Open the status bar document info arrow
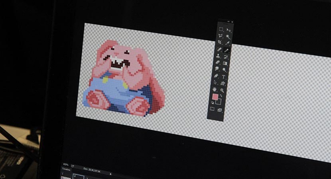This screenshot has height=179, width=331. (x=110, y=174)
